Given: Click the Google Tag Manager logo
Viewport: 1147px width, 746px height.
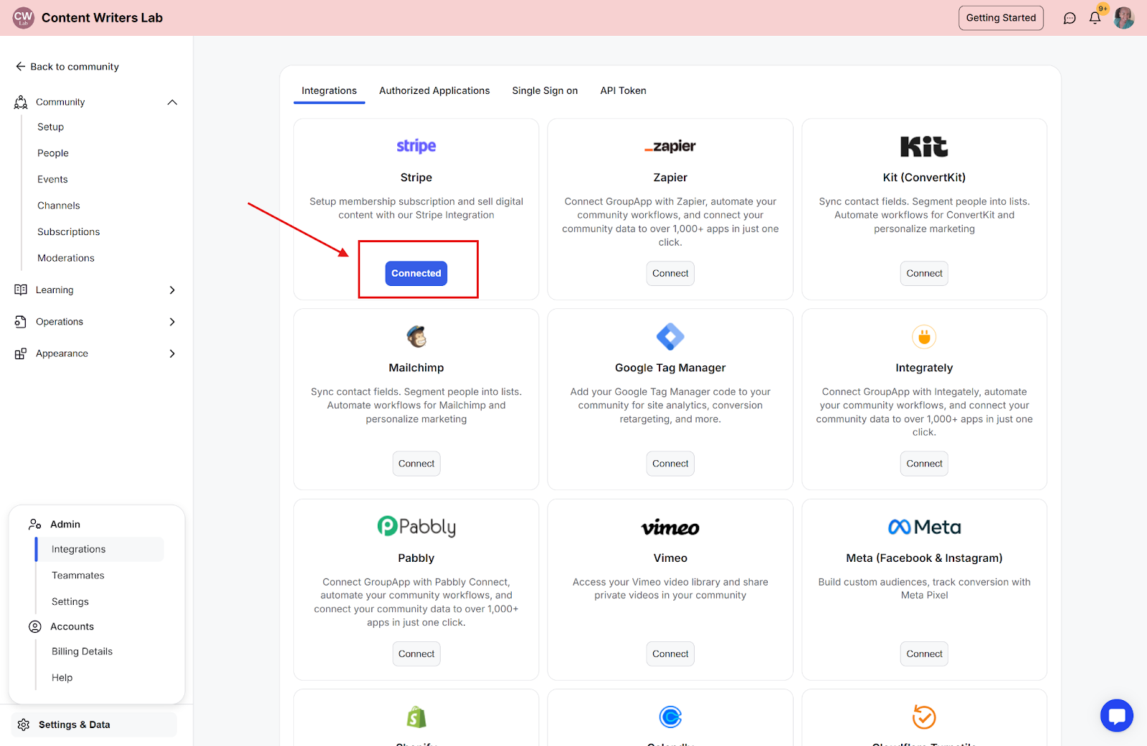Looking at the screenshot, I should coord(670,336).
